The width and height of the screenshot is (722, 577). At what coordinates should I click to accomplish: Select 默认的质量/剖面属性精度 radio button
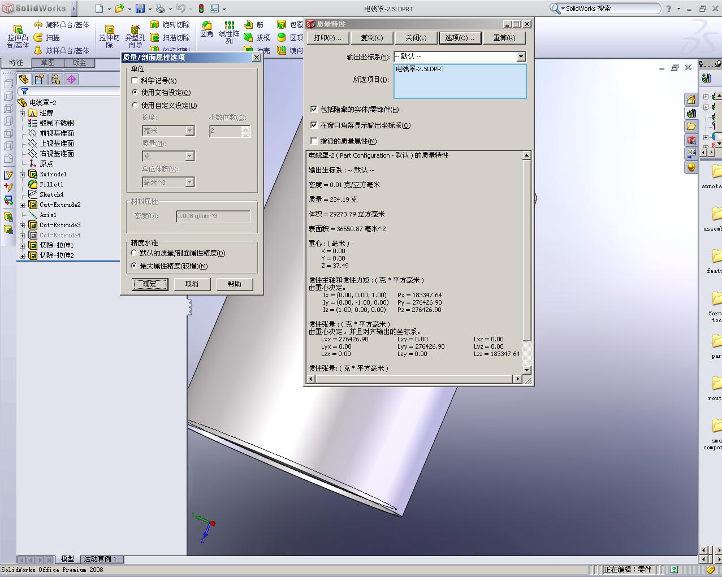(135, 253)
